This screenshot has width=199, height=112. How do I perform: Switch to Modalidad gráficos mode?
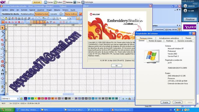tap(27, 14)
